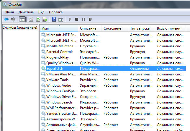This screenshot has height=131, width=190.
Task: Click the gear icon beside Superfetch
Action: click(43, 68)
